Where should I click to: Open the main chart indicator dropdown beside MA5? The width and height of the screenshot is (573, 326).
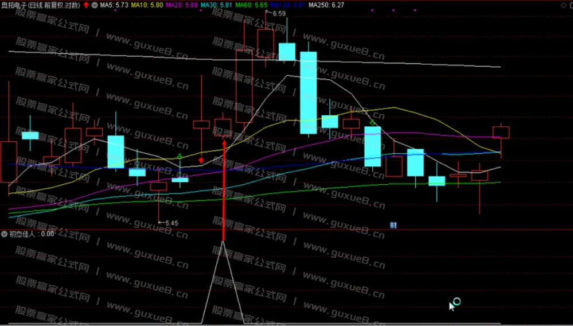(x=95, y=5)
